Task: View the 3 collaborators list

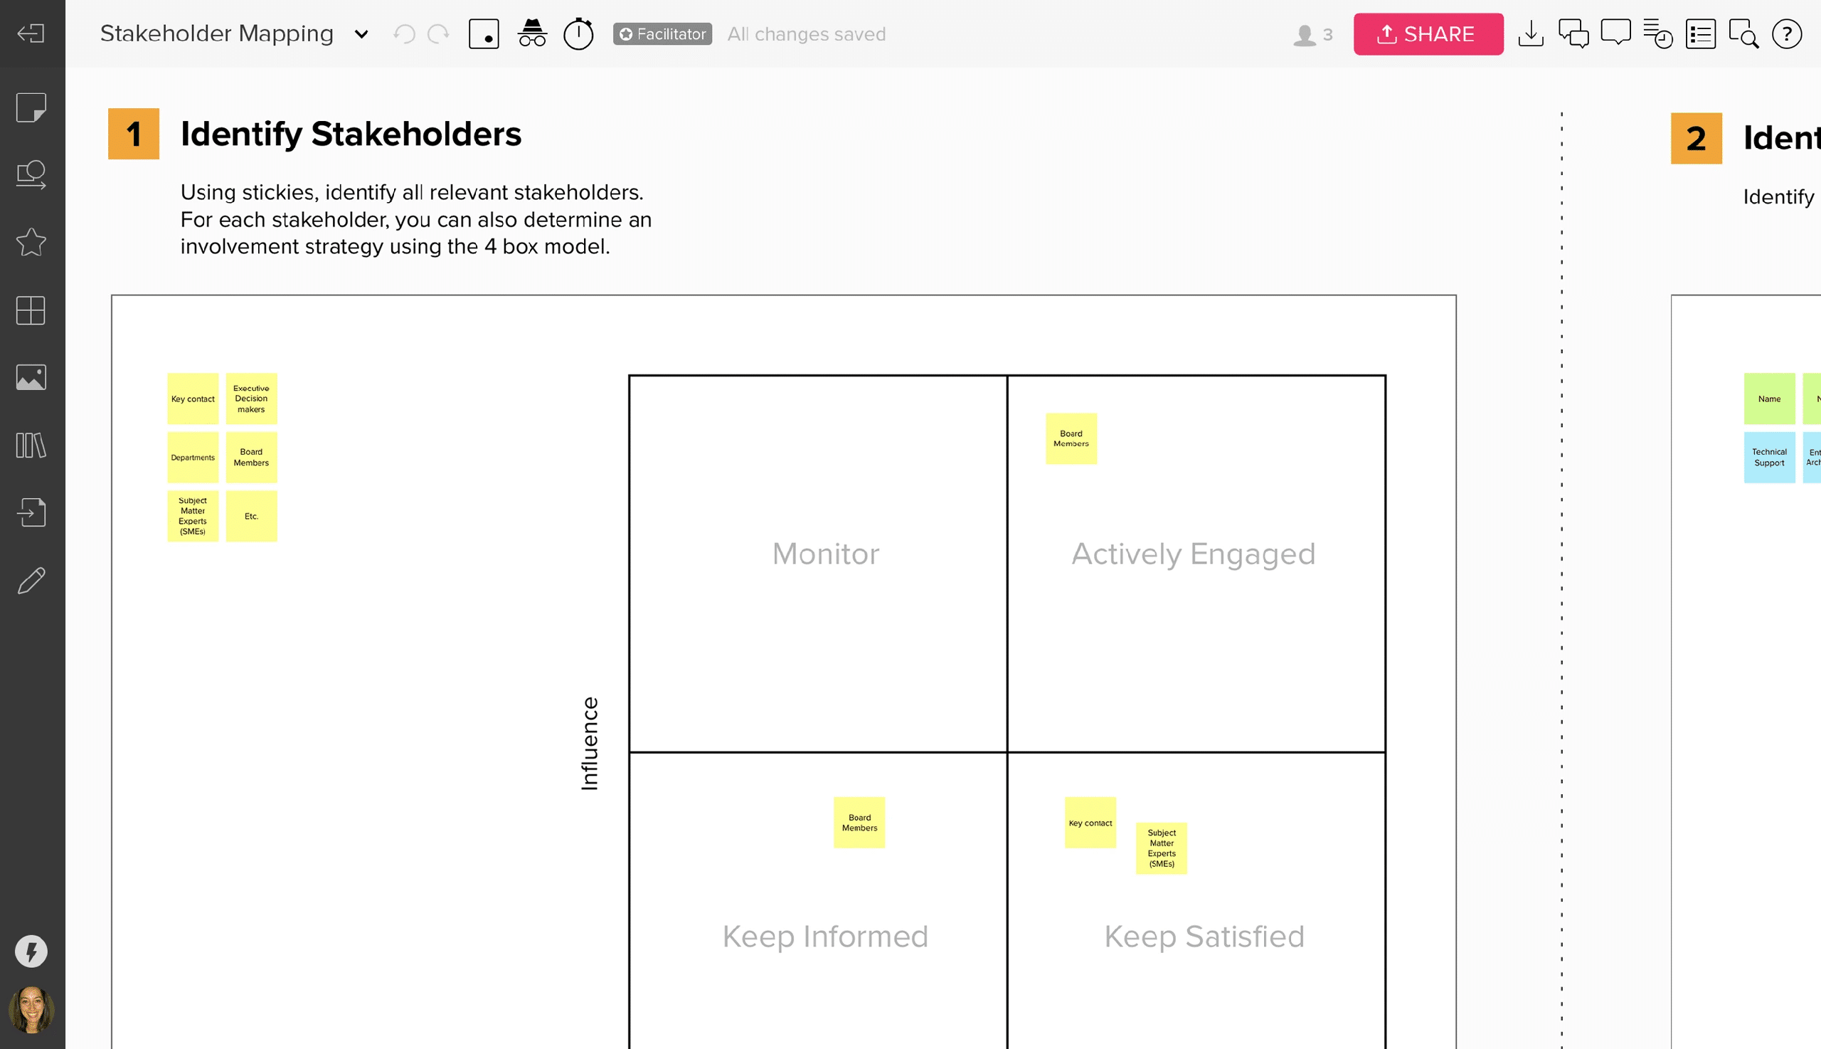Action: (1309, 34)
